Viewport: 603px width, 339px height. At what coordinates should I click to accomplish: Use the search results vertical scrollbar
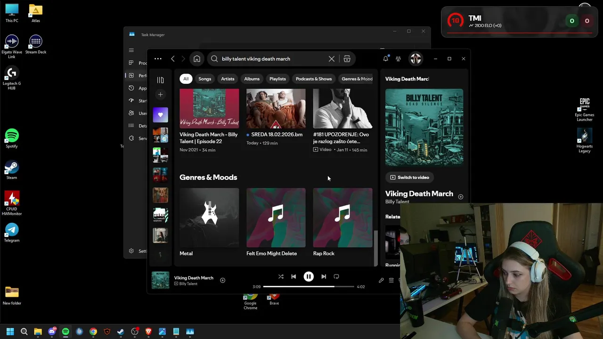tap(375, 248)
